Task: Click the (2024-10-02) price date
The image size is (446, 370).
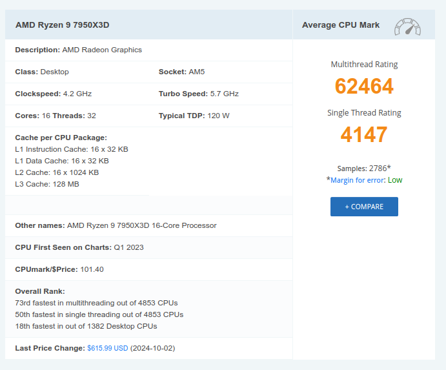Action: coord(153,348)
